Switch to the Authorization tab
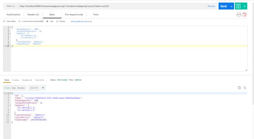254x139 pixels. 13,15
